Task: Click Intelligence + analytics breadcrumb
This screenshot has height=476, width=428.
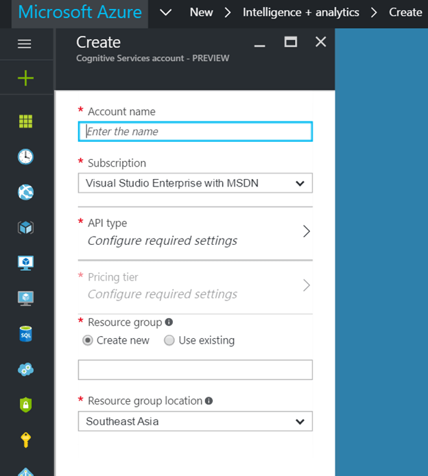Action: pyautogui.click(x=300, y=12)
